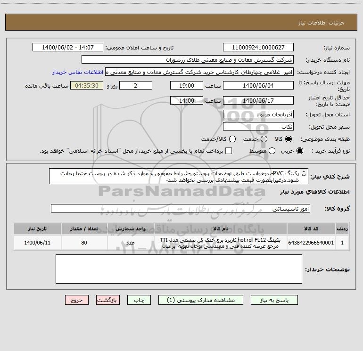Viewport: 363px width, 351px height.
Task: Click the پاسخ به نیاز button
Action: coord(274,300)
